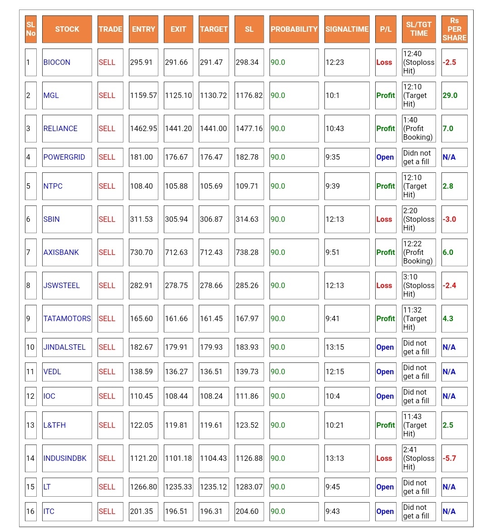This screenshot has width=490, height=528.
Task: Open the AXISBANK stock link
Action: click(61, 252)
